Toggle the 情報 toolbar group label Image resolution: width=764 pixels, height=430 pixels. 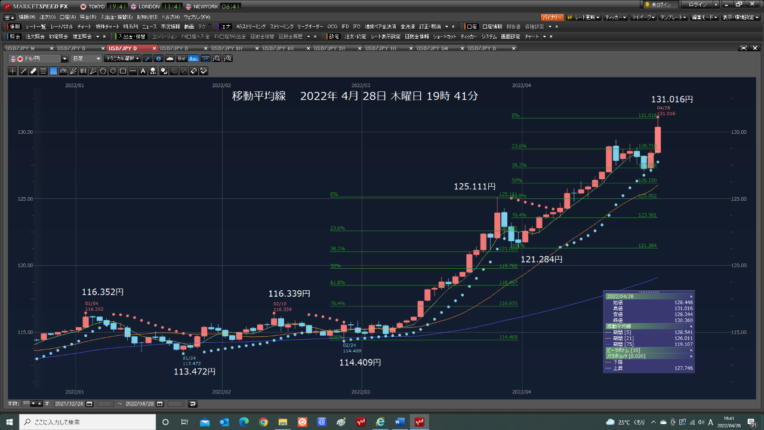coord(14,26)
